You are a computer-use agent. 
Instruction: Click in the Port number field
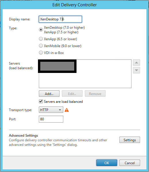(x=51, y=119)
